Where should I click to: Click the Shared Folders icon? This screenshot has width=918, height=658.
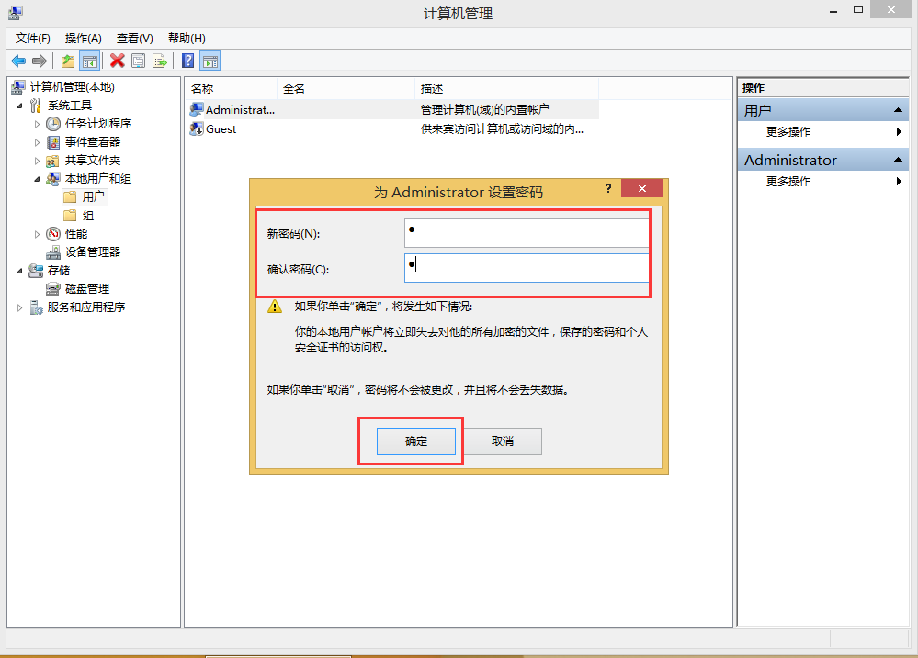coord(53,161)
